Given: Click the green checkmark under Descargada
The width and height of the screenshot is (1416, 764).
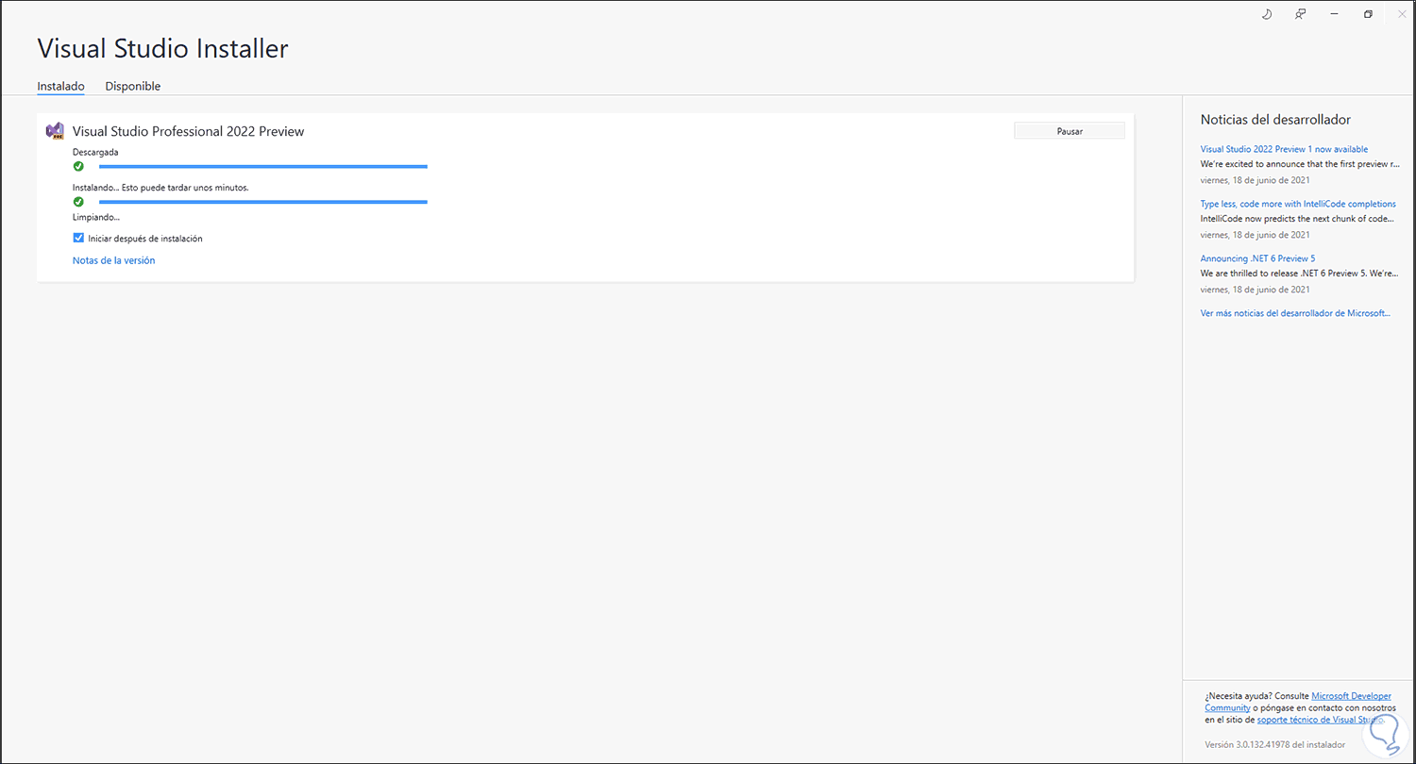Looking at the screenshot, I should pyautogui.click(x=78, y=166).
